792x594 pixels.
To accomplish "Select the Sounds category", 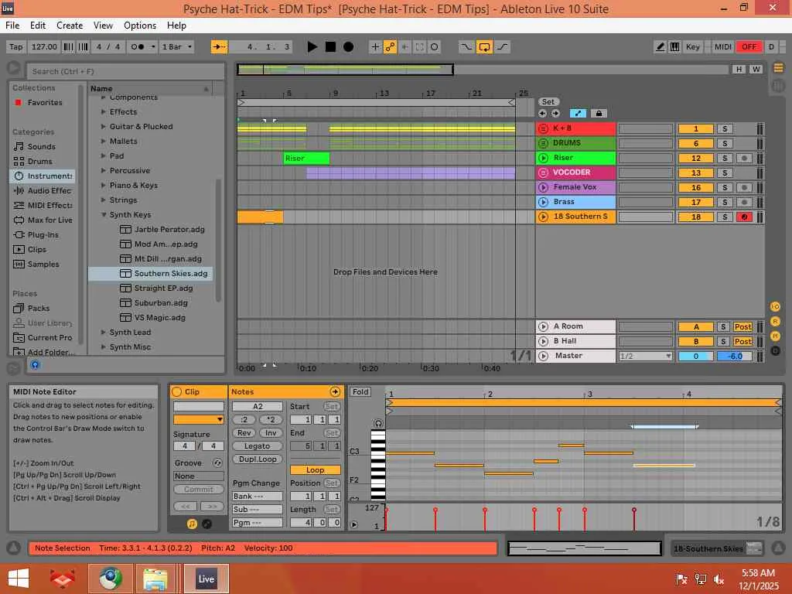I will (42, 146).
